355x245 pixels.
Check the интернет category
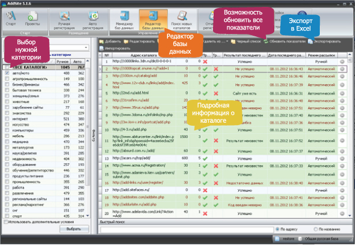pyautogui.click(x=7, y=119)
